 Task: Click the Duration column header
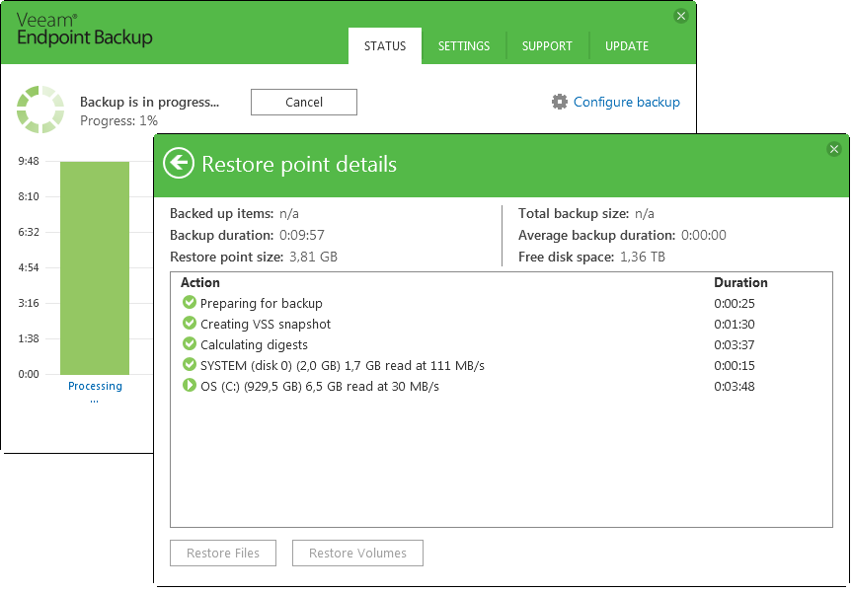(740, 282)
